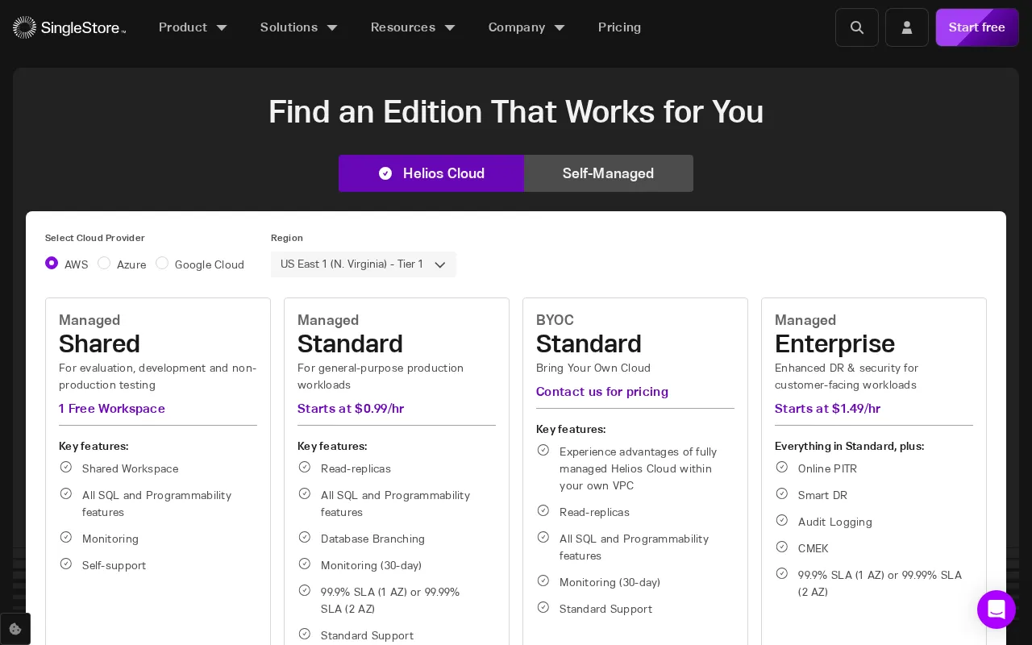Open the chat messenger bubble
1032x645 pixels.
pyautogui.click(x=997, y=610)
